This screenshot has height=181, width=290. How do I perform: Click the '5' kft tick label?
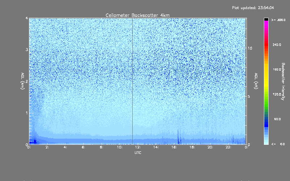249,97
